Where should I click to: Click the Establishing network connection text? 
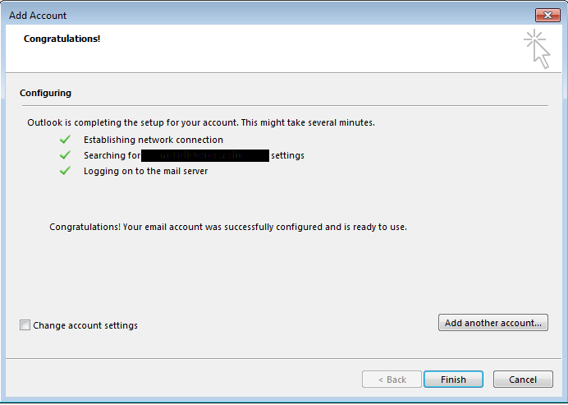click(x=153, y=140)
